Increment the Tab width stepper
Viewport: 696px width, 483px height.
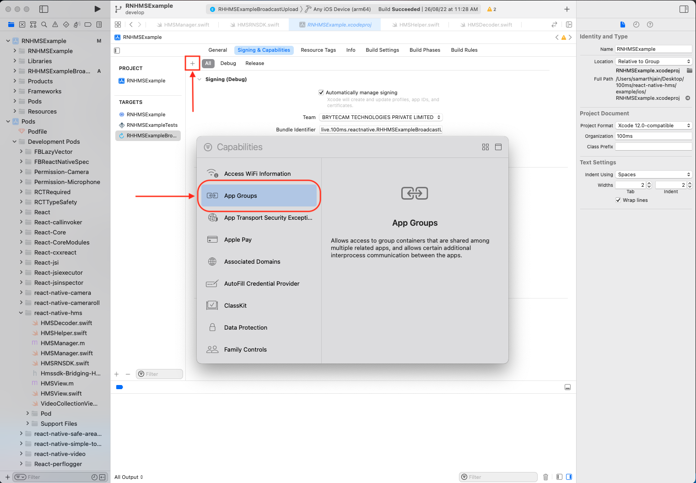(649, 183)
